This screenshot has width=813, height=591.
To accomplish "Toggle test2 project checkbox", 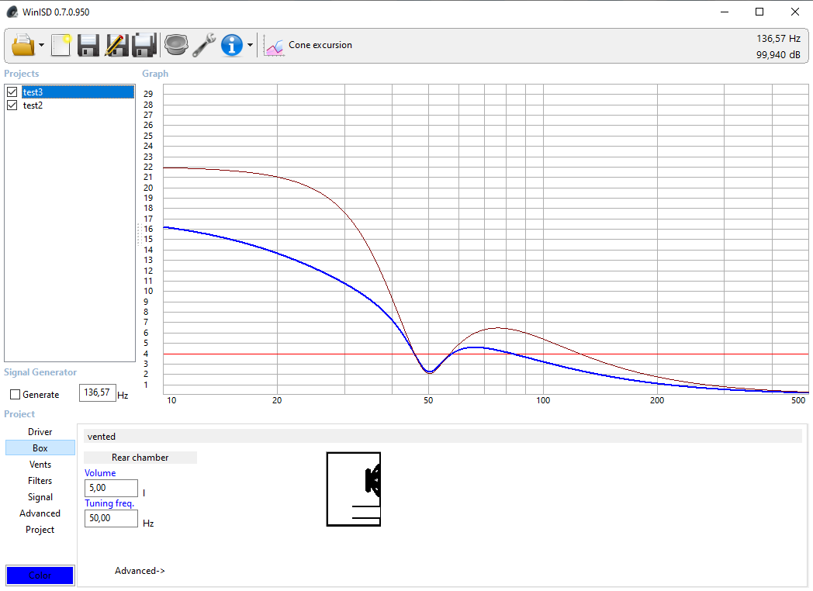I will point(12,105).
